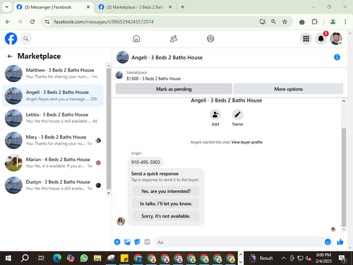Open WhatsApp from taskbar
The image size is (353, 265).
pos(84,258)
